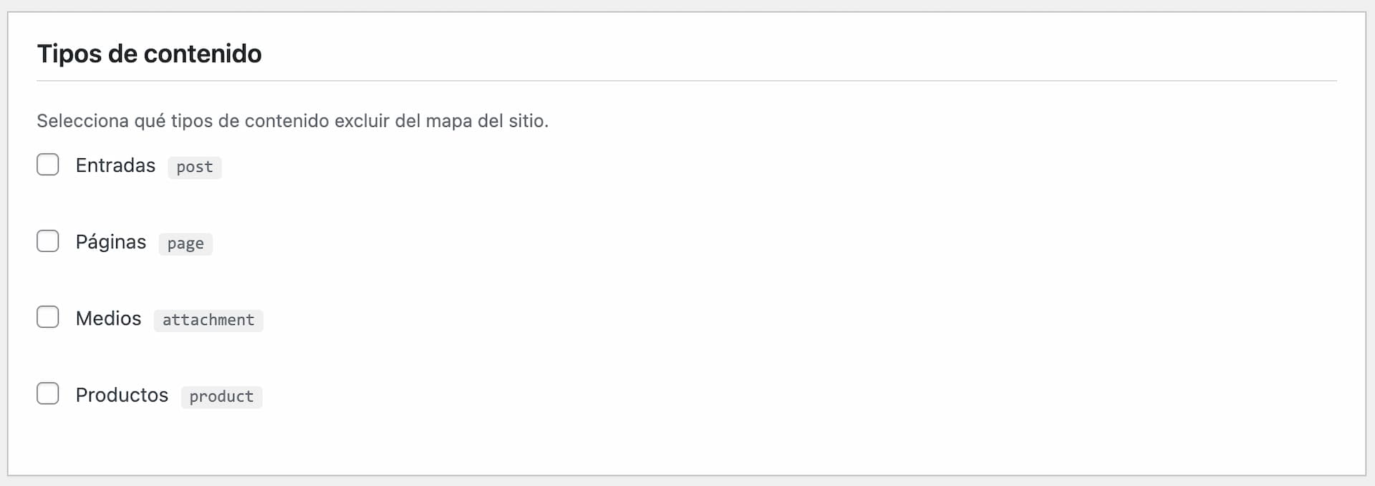Exclude products from the sitemap

point(48,394)
